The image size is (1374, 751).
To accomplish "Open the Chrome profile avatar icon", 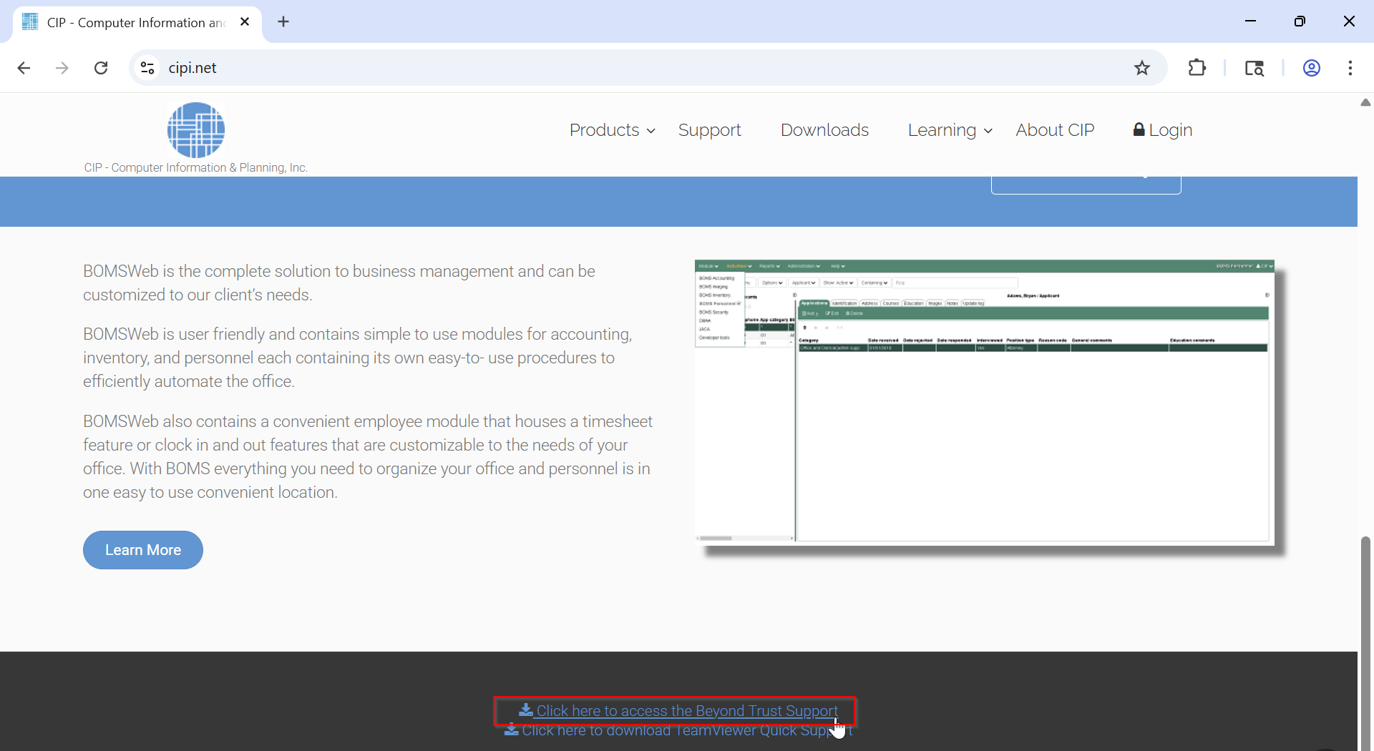I will (x=1311, y=68).
